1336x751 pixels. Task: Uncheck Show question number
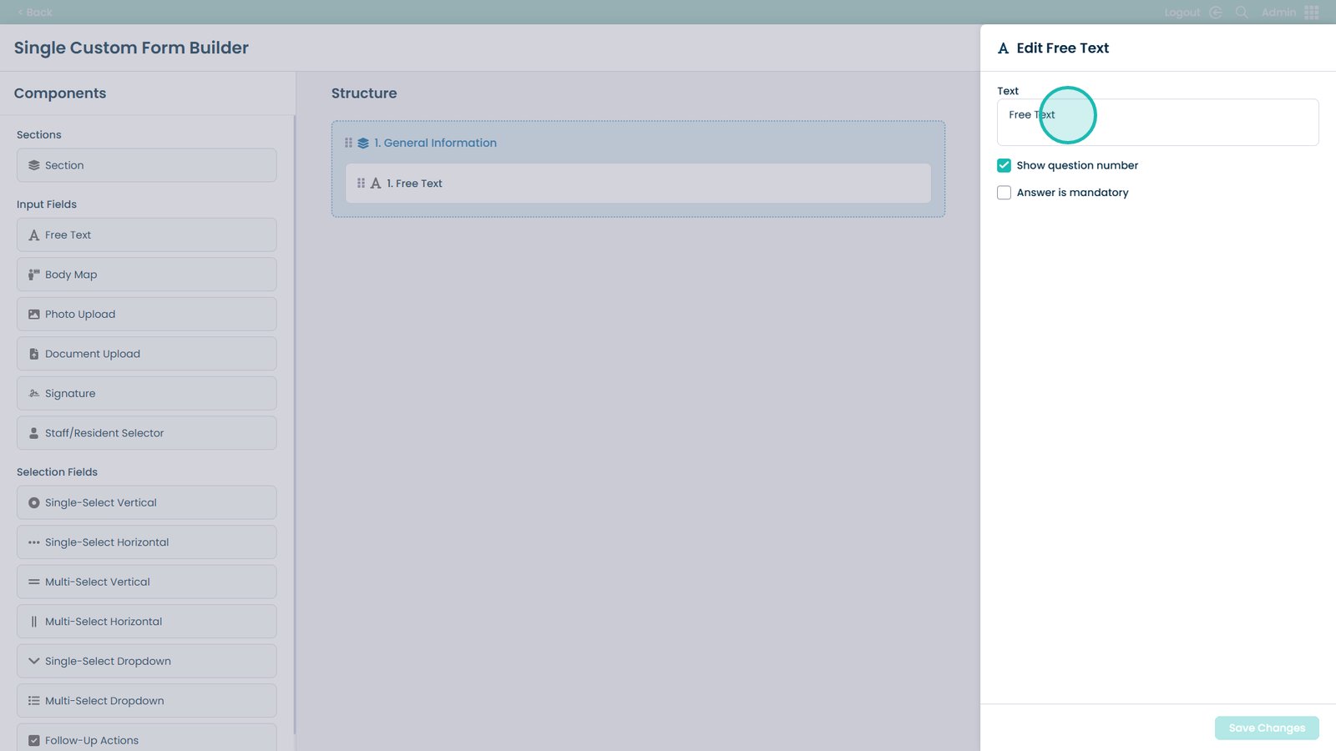(x=1005, y=165)
